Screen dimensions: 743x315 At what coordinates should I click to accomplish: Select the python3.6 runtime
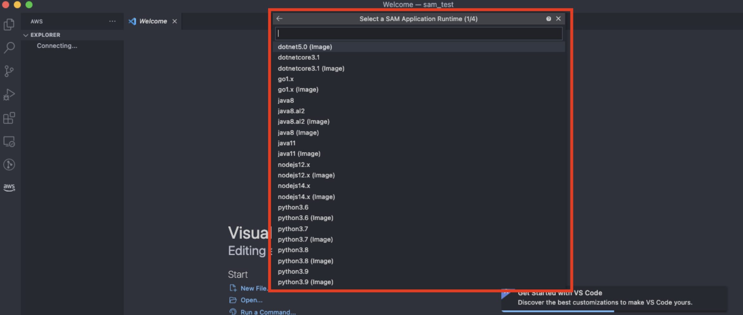pyautogui.click(x=419, y=207)
